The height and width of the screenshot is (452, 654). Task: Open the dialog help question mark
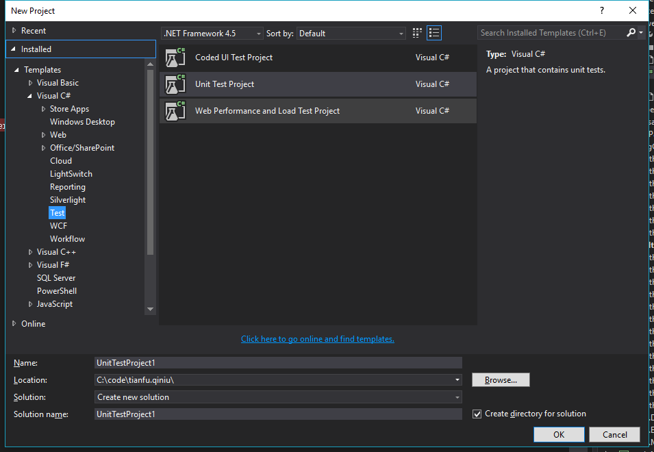point(602,11)
